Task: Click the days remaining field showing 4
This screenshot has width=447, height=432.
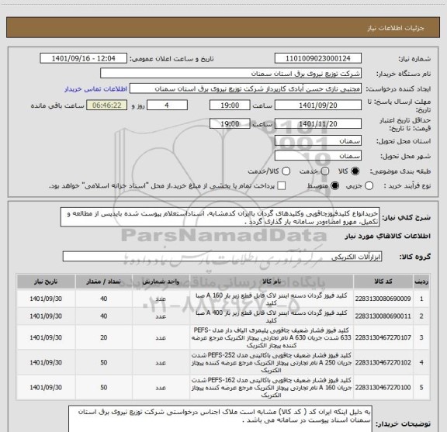Action: 167,105
